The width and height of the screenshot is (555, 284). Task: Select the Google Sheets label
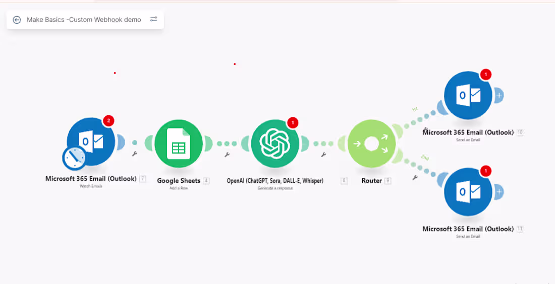[x=179, y=181]
